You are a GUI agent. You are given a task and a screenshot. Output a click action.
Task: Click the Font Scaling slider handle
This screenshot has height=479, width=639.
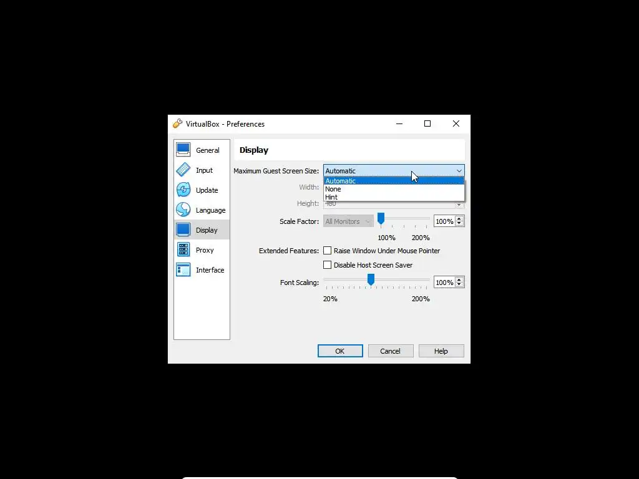(x=371, y=279)
